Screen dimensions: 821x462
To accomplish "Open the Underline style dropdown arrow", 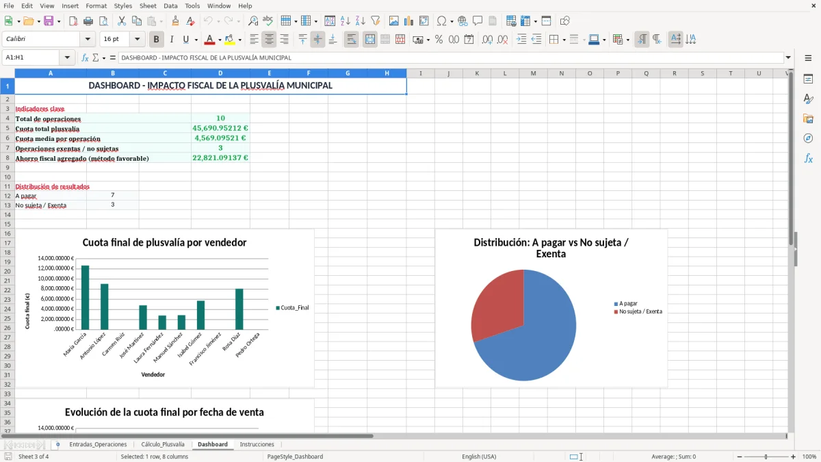I will [196, 40].
